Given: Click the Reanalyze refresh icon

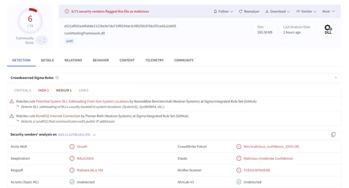Looking at the screenshot, I should point(241,11).
